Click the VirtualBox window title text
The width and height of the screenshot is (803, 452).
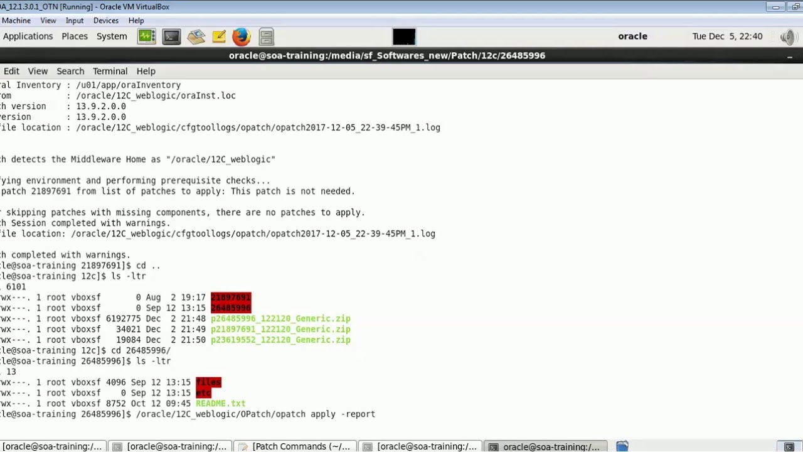pyautogui.click(x=85, y=7)
